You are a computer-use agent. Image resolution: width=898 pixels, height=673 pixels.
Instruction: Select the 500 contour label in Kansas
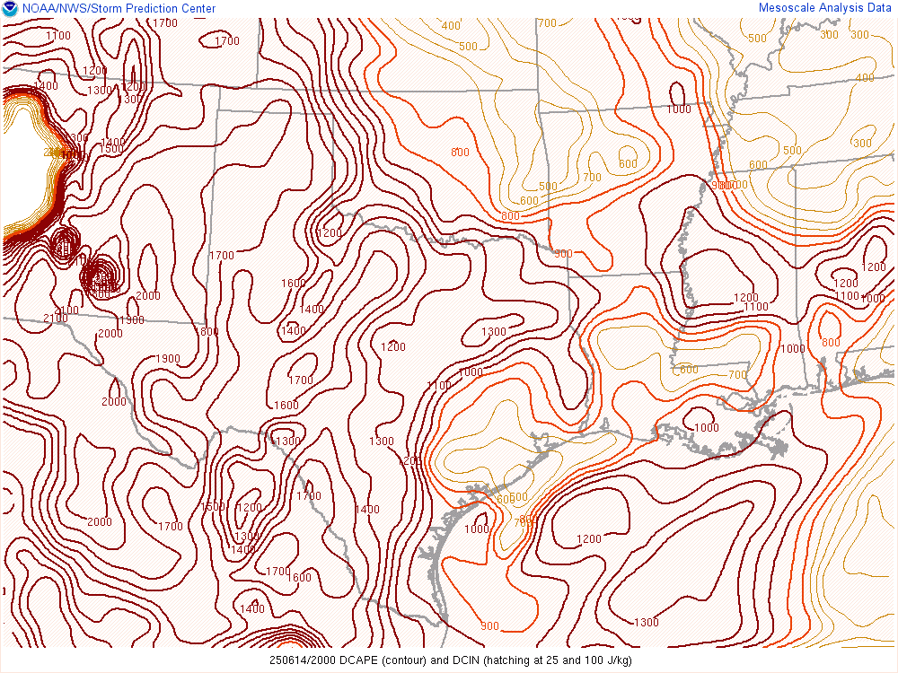[468, 47]
